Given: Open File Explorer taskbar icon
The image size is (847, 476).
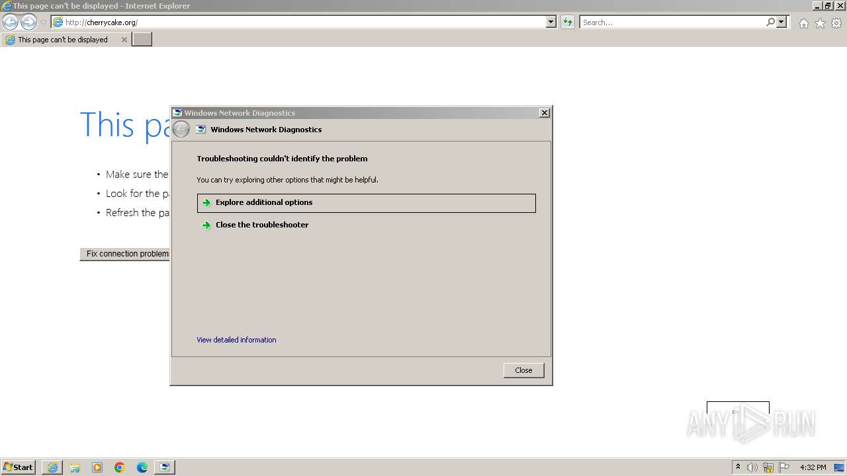Looking at the screenshot, I should pyautogui.click(x=75, y=467).
